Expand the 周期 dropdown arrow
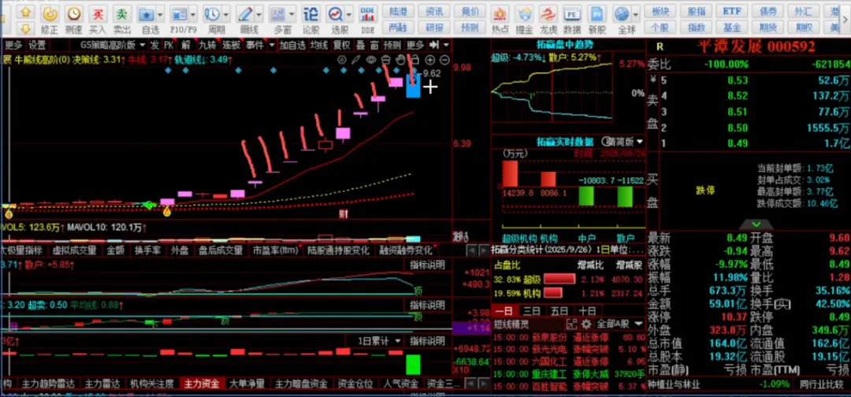This screenshot has height=397, width=851. click(x=226, y=14)
